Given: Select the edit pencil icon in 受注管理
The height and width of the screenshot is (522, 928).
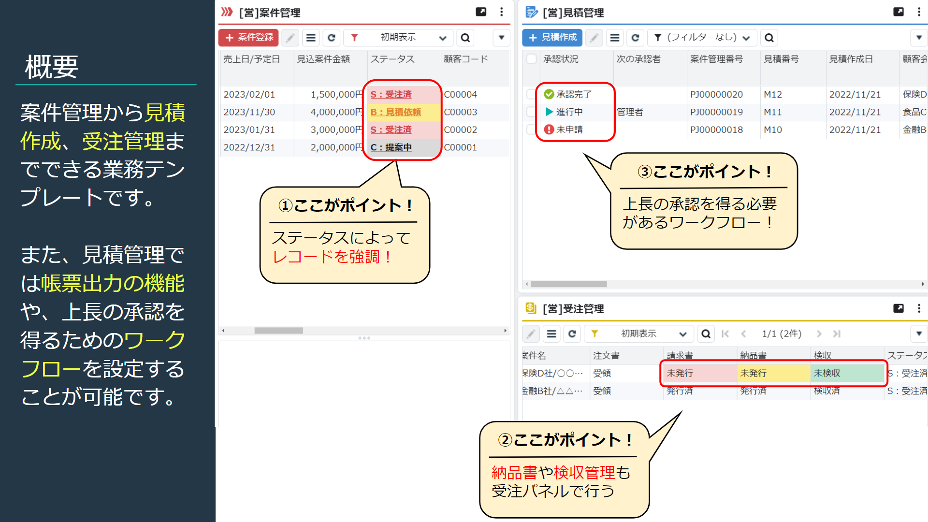Looking at the screenshot, I should 531,333.
